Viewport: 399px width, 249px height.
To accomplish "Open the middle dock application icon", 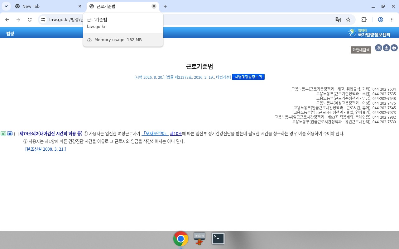I will (199, 239).
